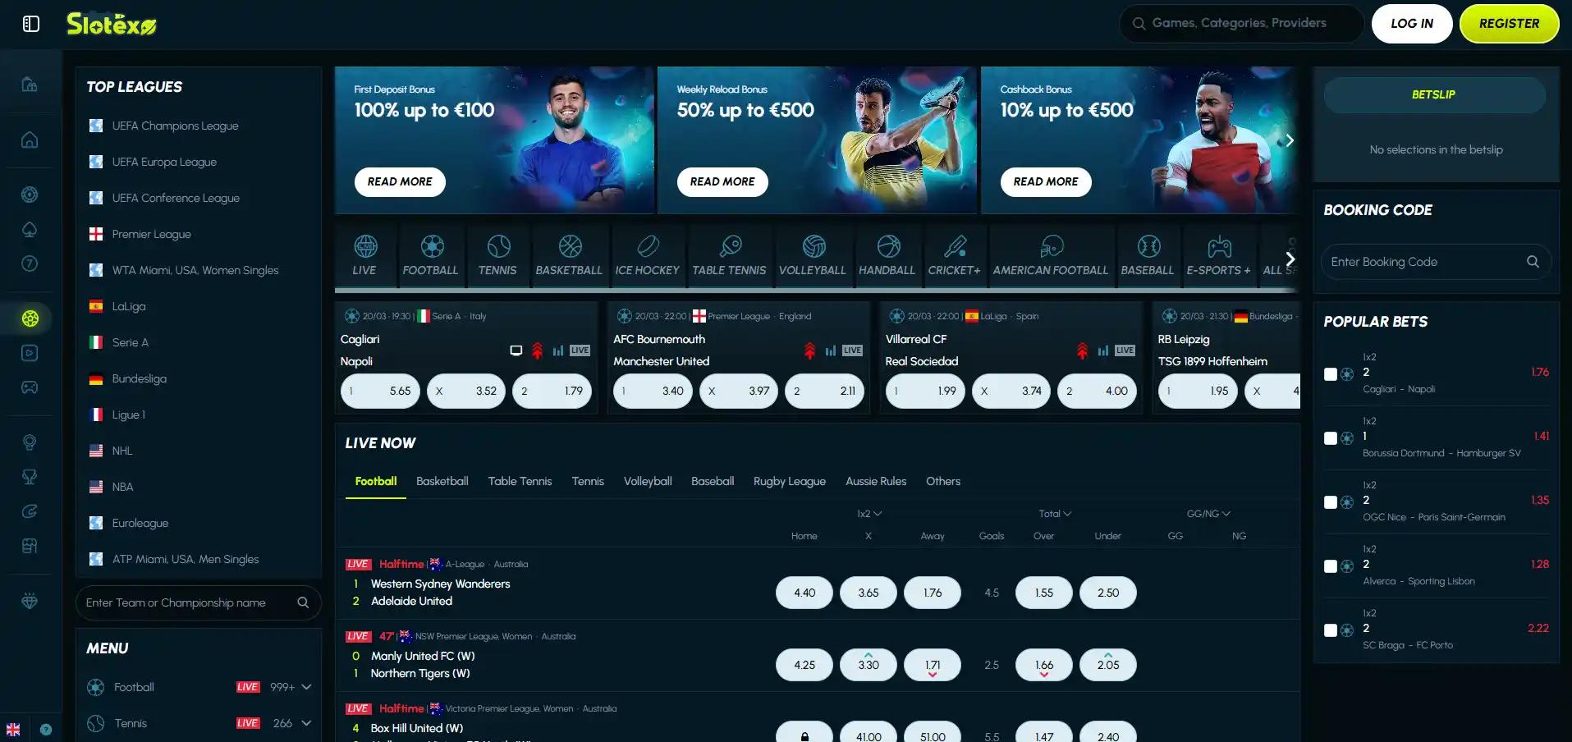This screenshot has width=1572, height=742.
Task: Pick AFC Bournemouth home odds 3.40
Action: [x=653, y=391]
